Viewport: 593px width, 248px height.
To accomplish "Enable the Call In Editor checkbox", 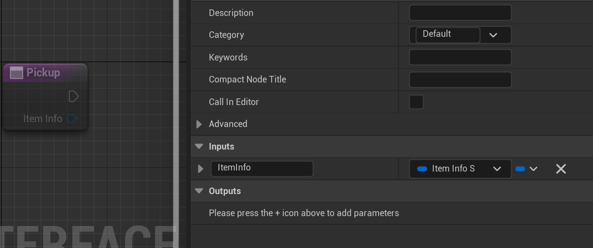I will 416,102.
